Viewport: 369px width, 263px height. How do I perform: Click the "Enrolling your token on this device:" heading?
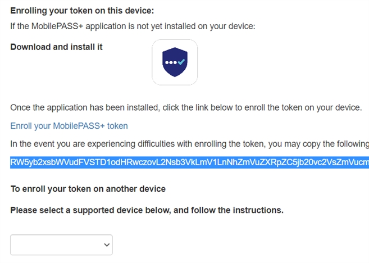tap(82, 11)
